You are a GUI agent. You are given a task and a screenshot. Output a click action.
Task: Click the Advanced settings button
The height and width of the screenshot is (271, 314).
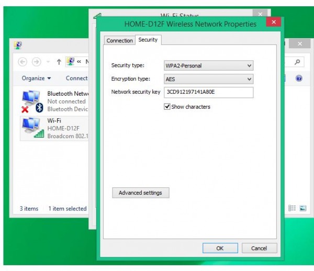coord(140,193)
